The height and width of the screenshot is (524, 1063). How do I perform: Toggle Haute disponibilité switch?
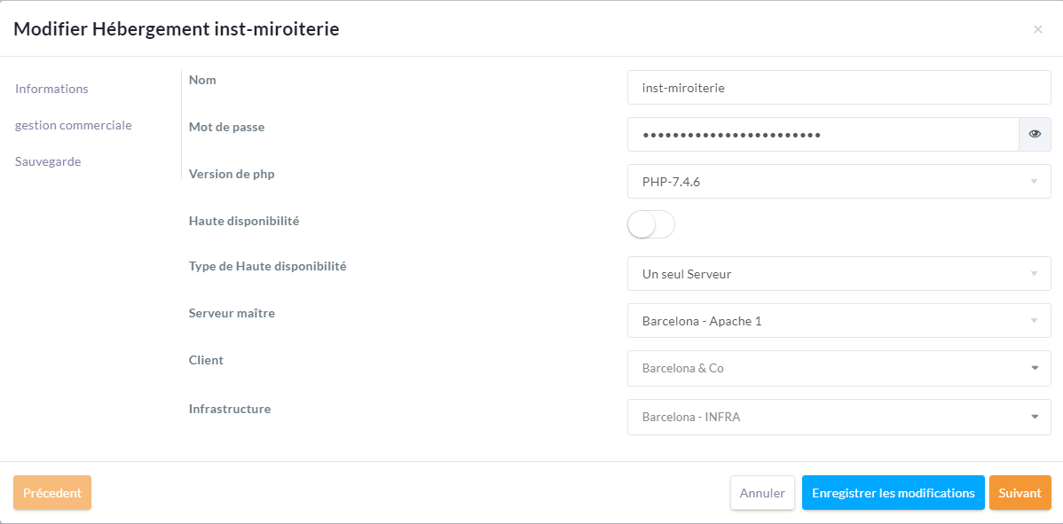650,224
